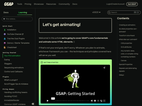Click Demos / Starter Templates text
This screenshot has width=142, height=106.
point(18,43)
